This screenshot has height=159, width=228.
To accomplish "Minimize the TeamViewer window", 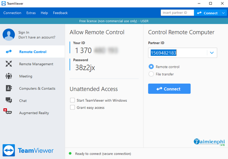I will (199, 3).
